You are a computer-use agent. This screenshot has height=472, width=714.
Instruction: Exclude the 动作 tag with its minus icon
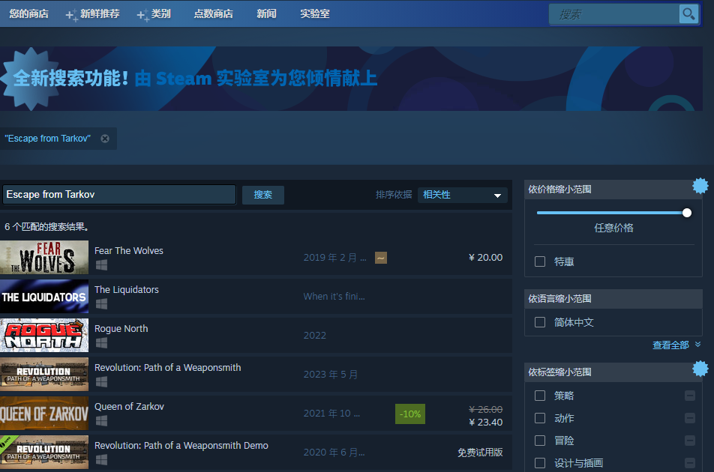point(690,418)
